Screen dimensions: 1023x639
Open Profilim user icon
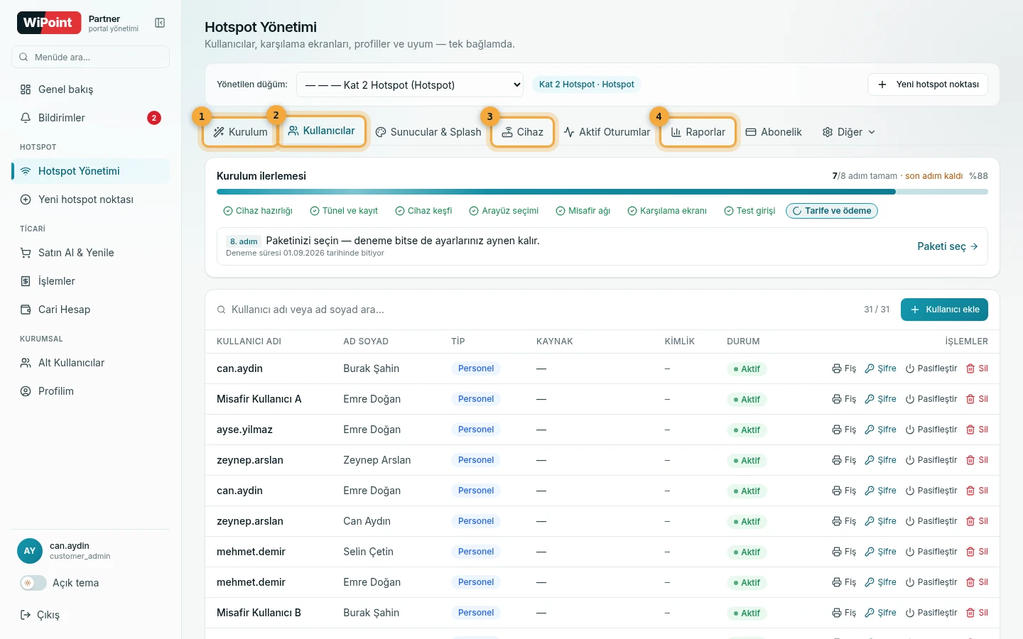(26, 391)
